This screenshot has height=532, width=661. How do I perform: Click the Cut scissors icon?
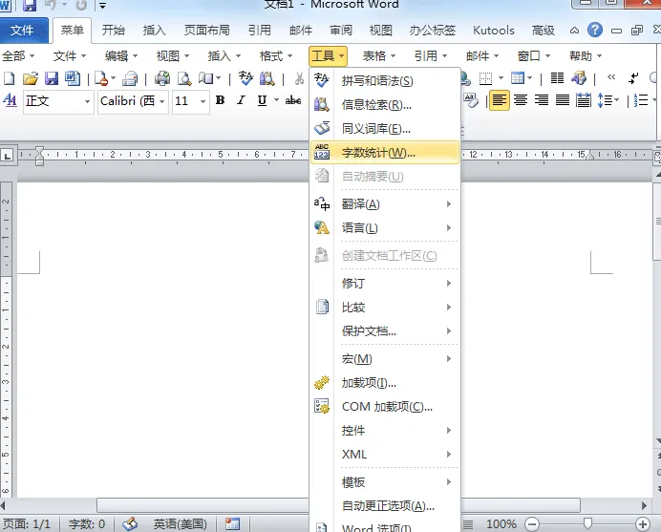tap(299, 78)
